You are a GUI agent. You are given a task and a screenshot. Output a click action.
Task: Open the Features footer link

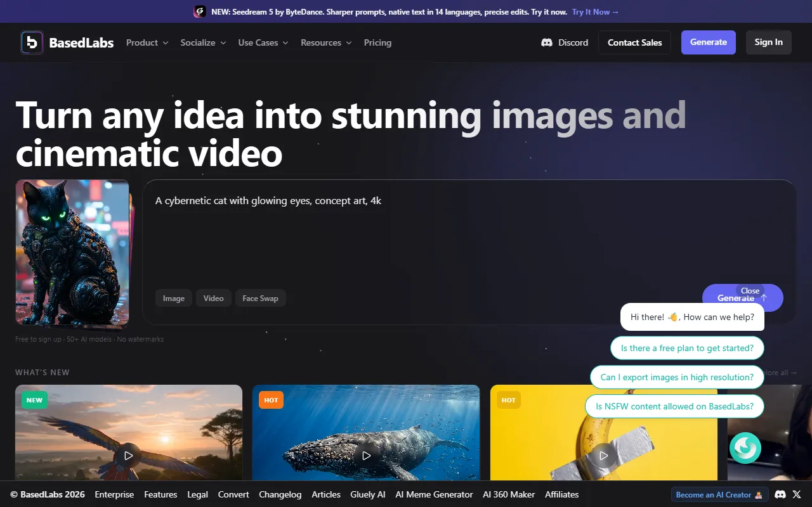160,494
